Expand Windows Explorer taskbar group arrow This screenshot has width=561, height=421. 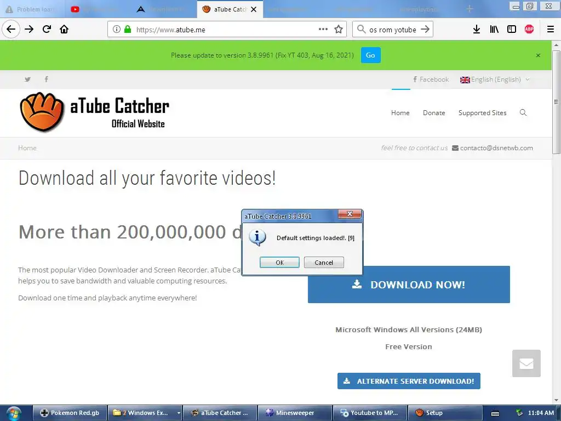(x=179, y=413)
